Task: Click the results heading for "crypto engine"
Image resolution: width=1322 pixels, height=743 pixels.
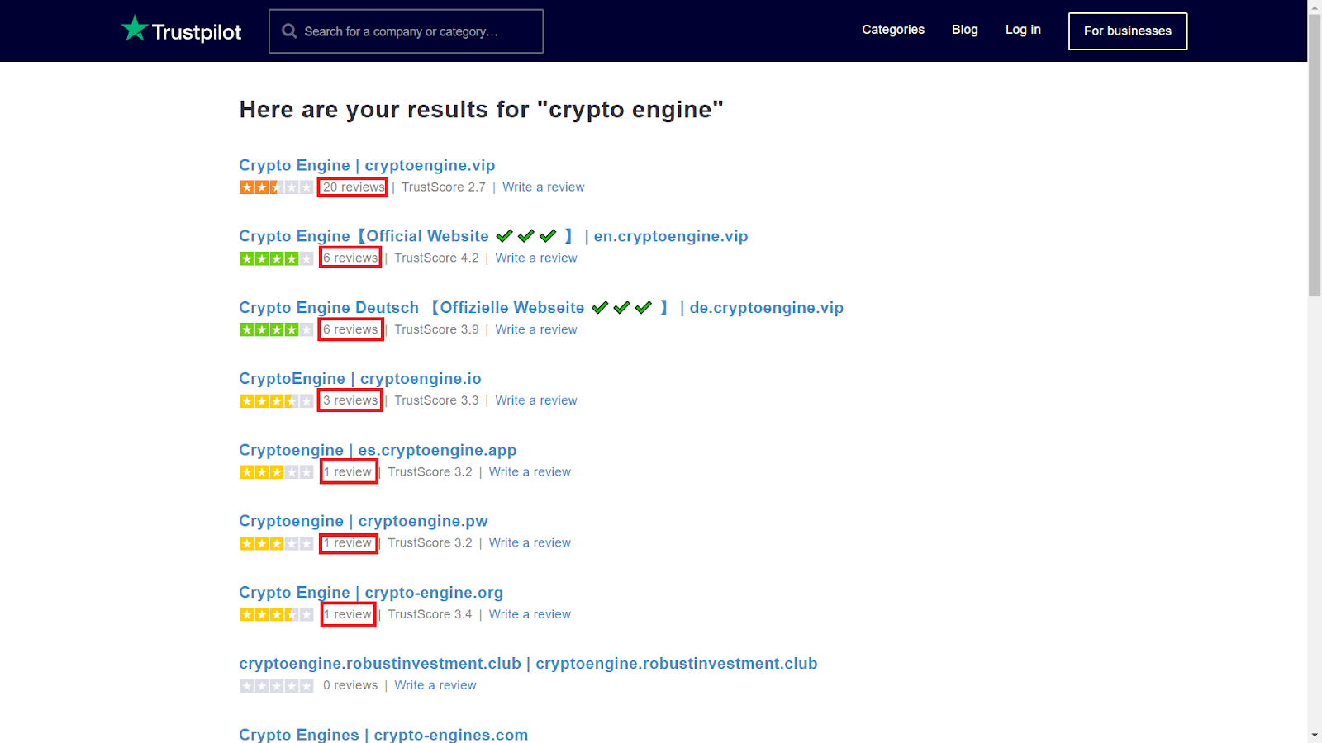Action: pos(481,110)
